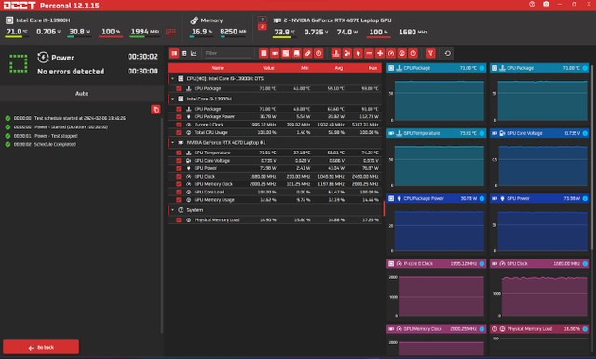Toggle the CPU hardware filter icon in toolbar
596x359 pixels.
coord(264,54)
